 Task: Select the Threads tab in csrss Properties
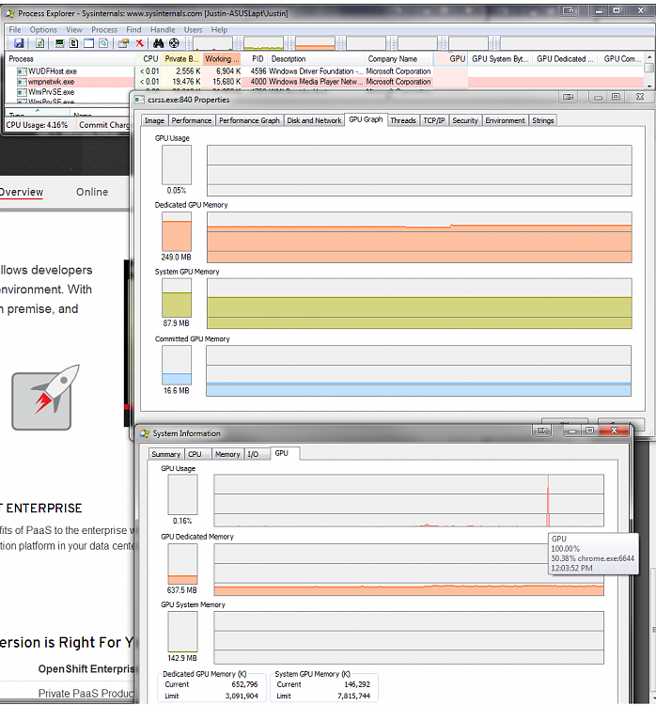coord(403,120)
